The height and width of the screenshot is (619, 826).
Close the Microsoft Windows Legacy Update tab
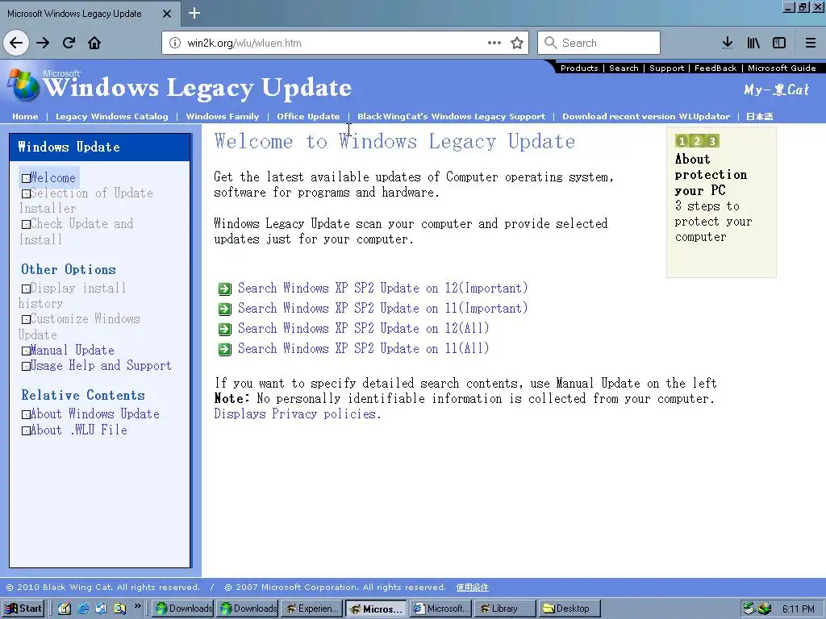click(x=167, y=14)
